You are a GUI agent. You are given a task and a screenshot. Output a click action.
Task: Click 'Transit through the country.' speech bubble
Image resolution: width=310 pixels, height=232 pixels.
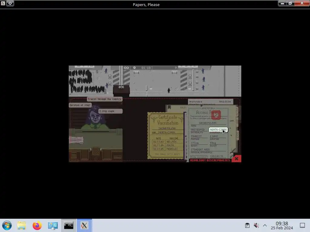tap(104, 99)
